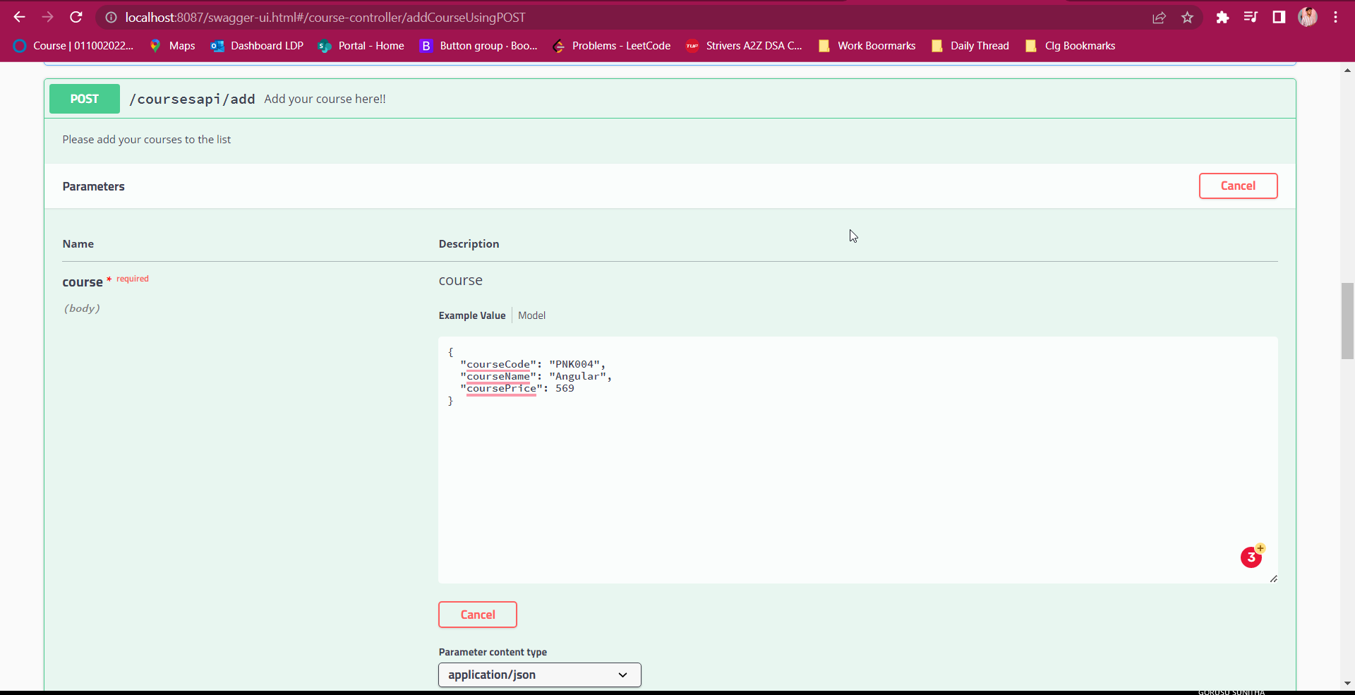The height and width of the screenshot is (695, 1355).
Task: Switch to the Model tab
Action: tap(531, 315)
